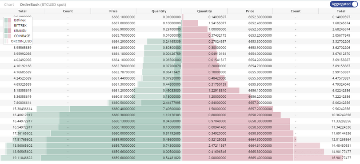Click the right Count column header
This screenshot has width=360, height=164.
pos(296,11)
